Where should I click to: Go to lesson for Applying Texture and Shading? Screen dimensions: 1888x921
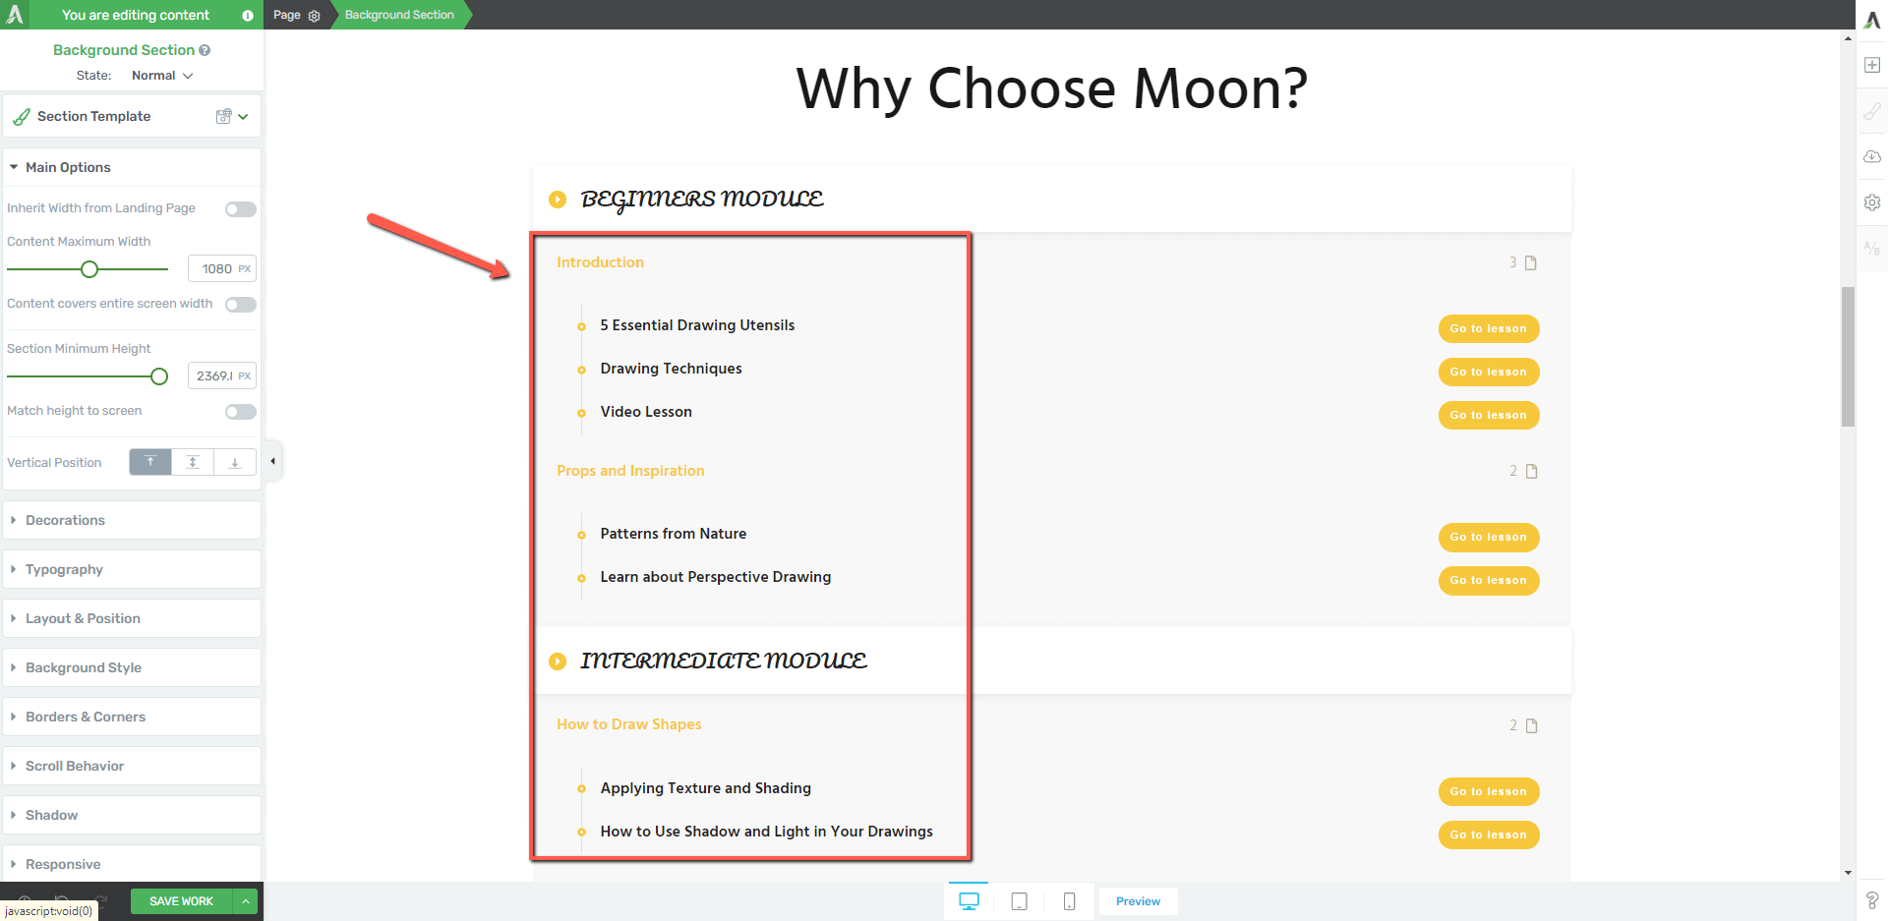tap(1489, 791)
